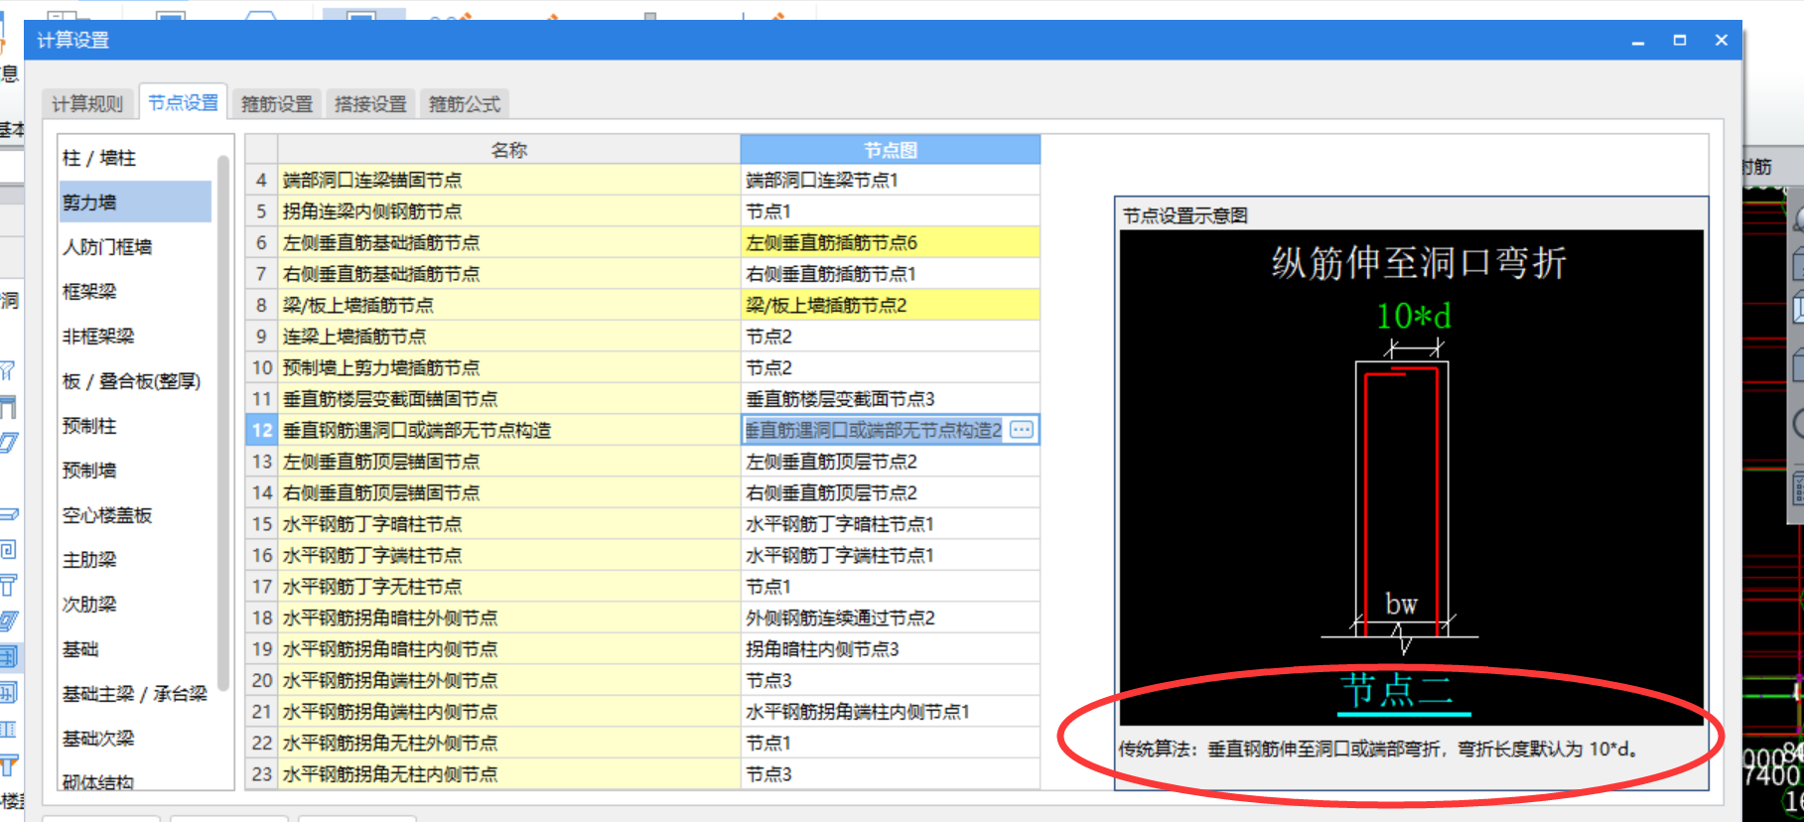Select 剪力墙 in the component list
The image size is (1804, 822).
point(135,203)
